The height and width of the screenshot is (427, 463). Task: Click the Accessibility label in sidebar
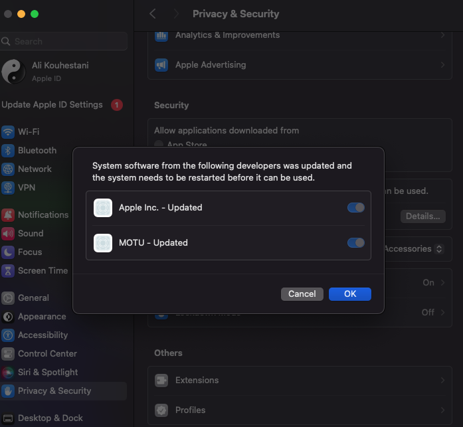pyautogui.click(x=43, y=335)
